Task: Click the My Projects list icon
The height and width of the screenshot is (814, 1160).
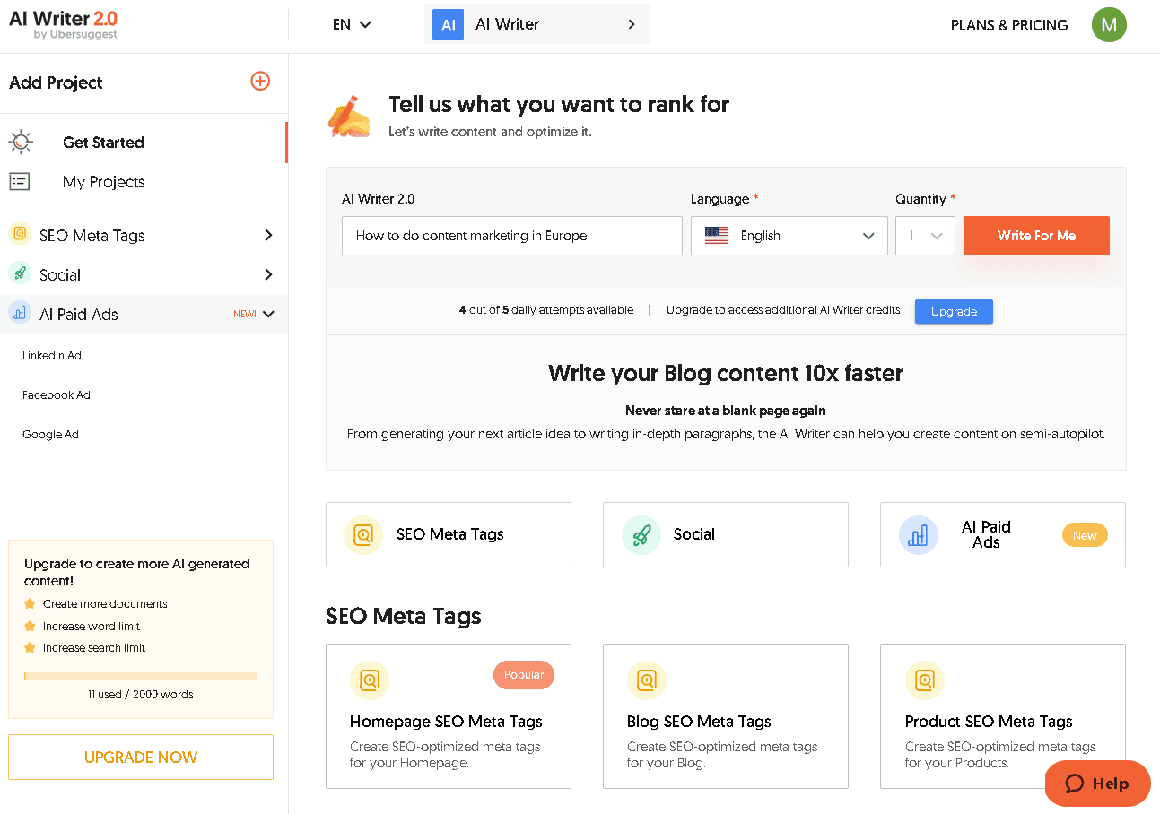Action: 20,182
